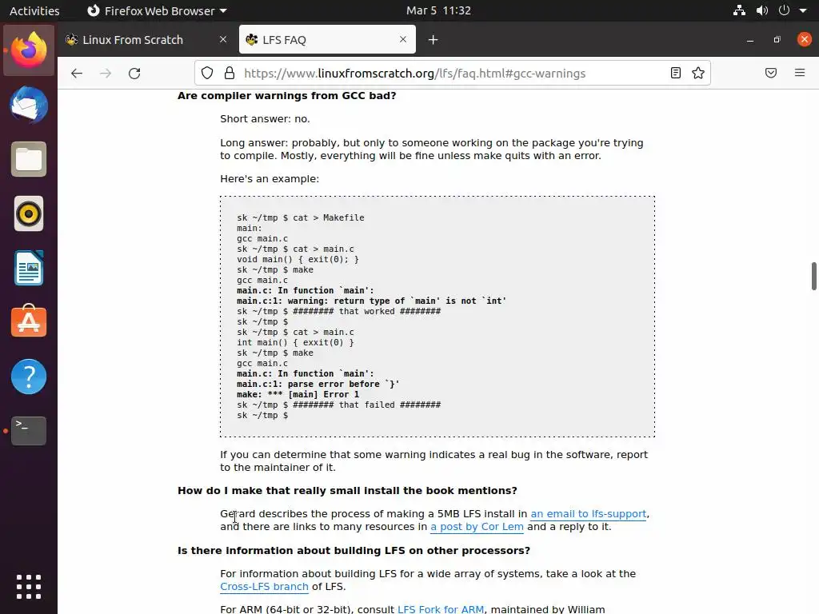
Task: Close the LFS FAQ tab
Action: tap(403, 39)
